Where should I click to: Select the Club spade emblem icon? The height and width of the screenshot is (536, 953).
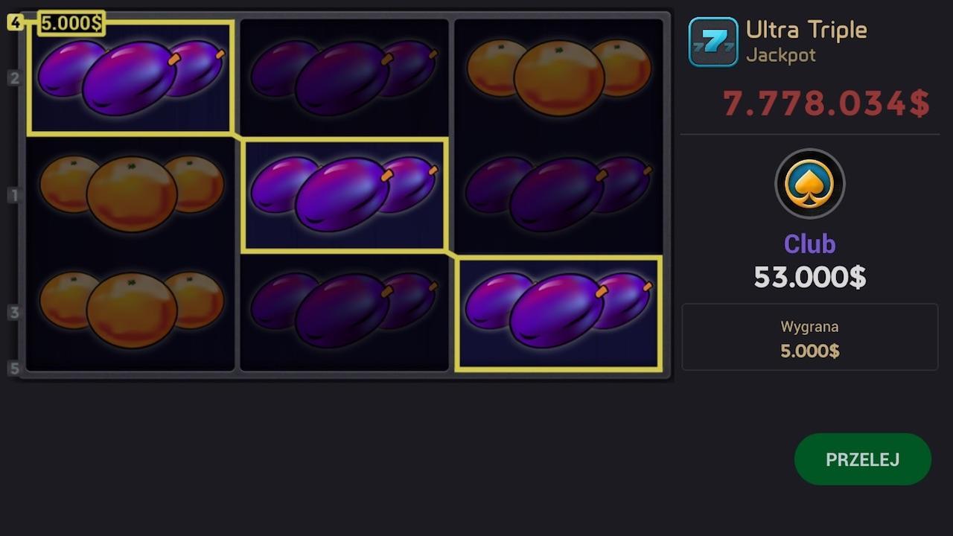[809, 183]
